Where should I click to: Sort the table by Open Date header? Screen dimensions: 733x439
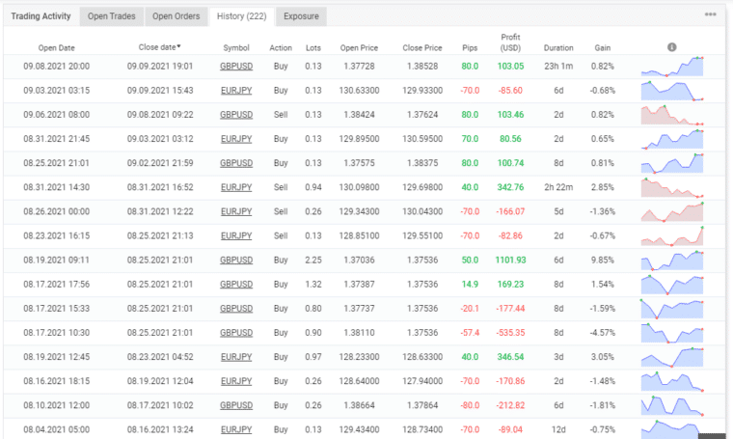coord(56,47)
